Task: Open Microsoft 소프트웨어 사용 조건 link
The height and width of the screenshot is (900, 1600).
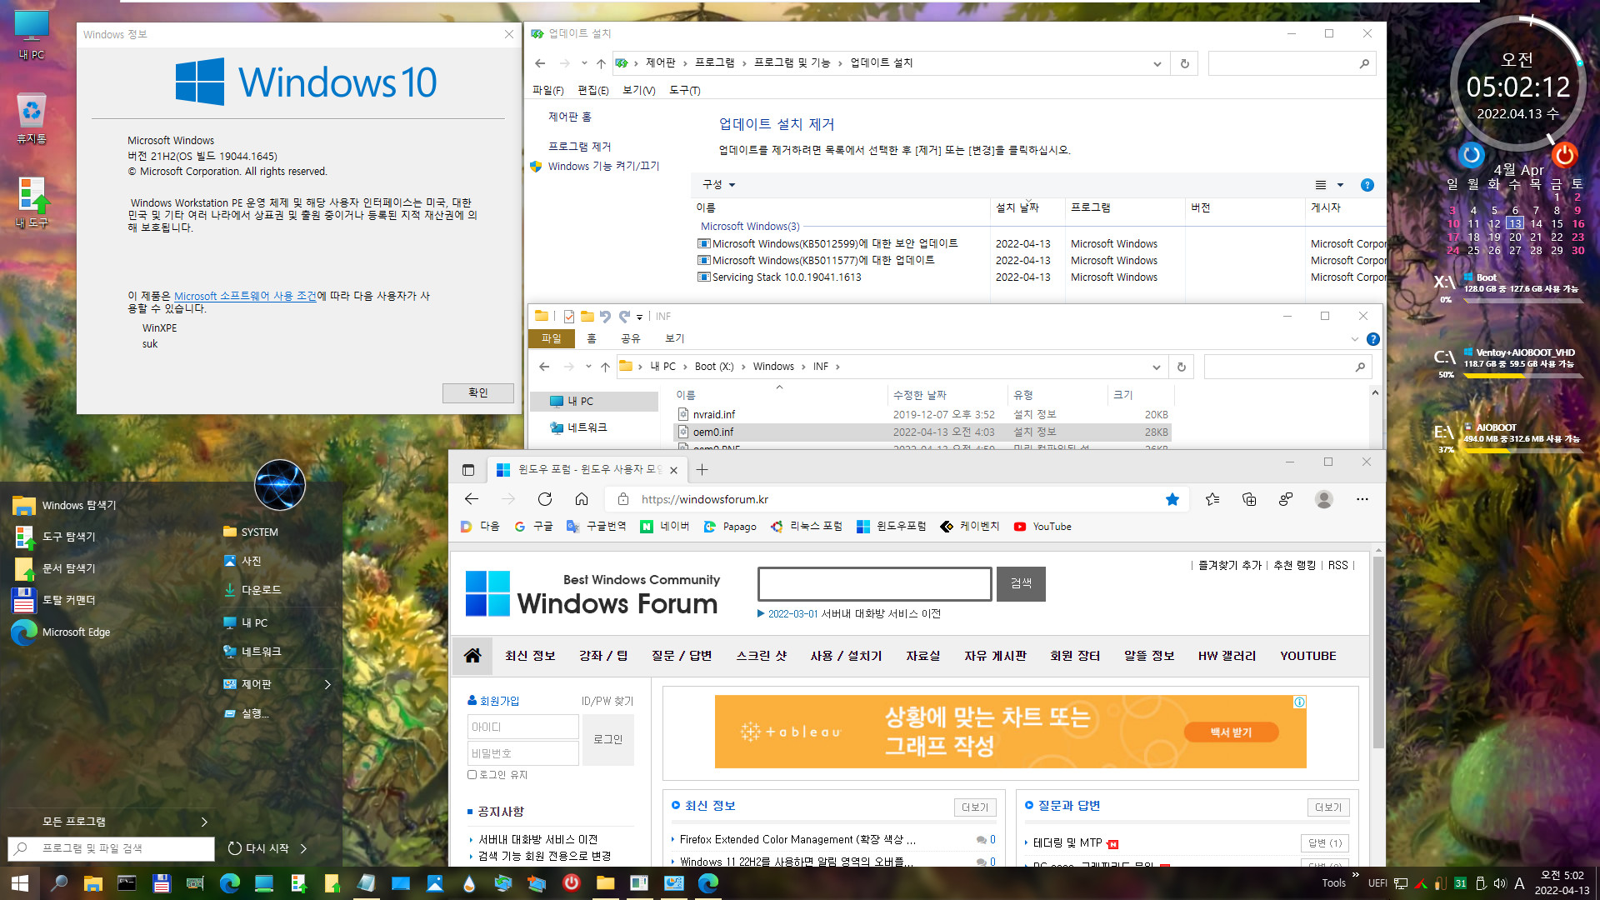Action: coord(245,296)
